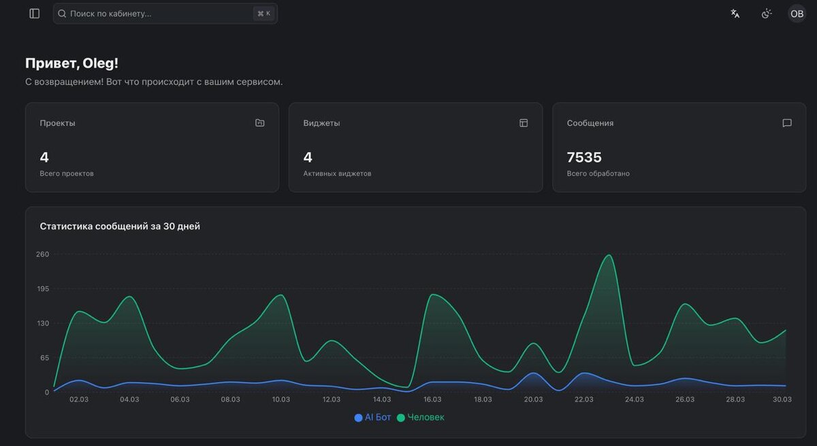The width and height of the screenshot is (817, 446).
Task: Open the Виджеты card
Action: (415, 147)
